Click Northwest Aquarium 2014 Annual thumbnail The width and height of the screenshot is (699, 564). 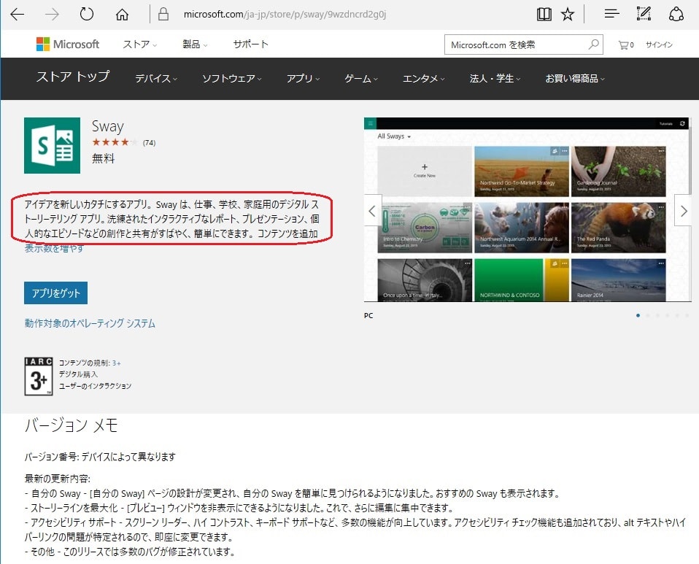click(x=522, y=228)
